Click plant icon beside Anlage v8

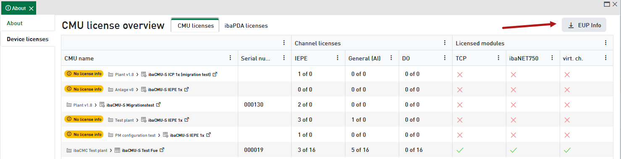111,89
